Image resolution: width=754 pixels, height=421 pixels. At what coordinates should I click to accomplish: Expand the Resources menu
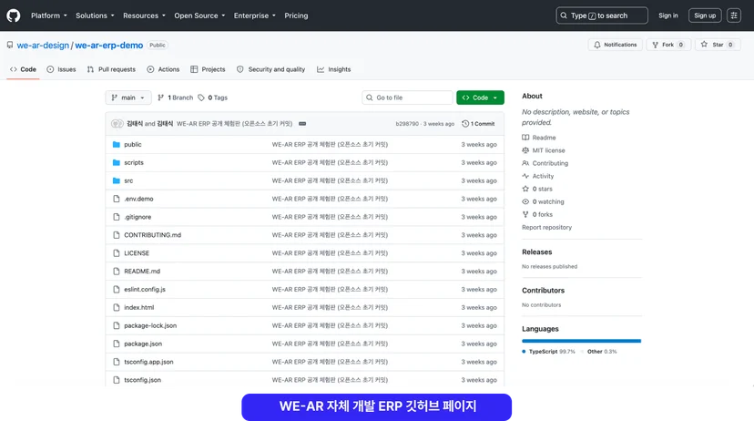click(144, 15)
